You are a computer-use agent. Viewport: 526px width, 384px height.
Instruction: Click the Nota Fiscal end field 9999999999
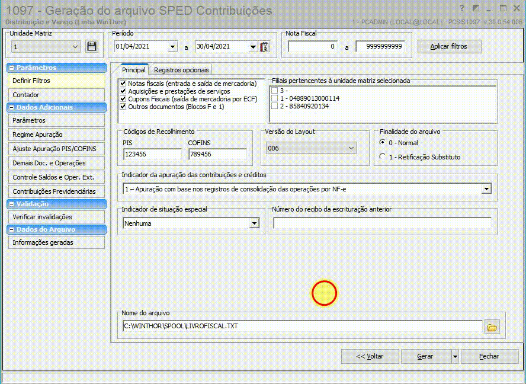[x=380, y=47]
